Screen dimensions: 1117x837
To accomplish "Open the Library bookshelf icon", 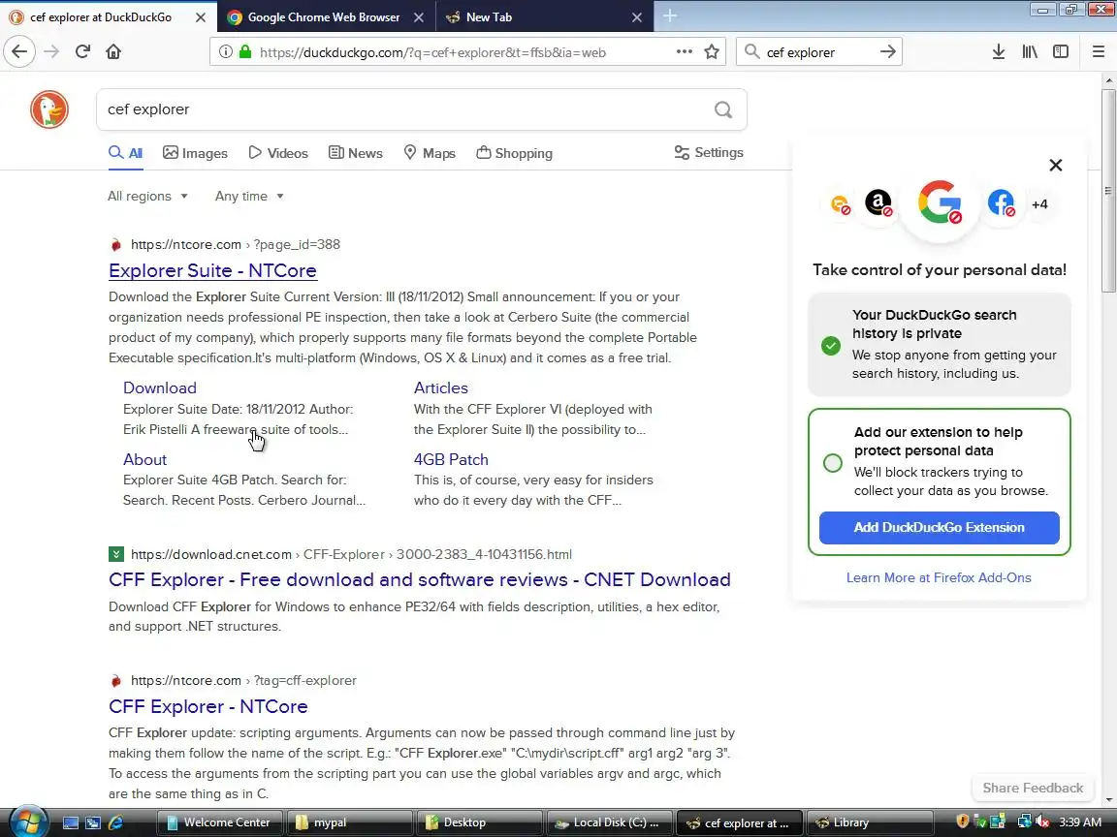I will [1030, 51].
